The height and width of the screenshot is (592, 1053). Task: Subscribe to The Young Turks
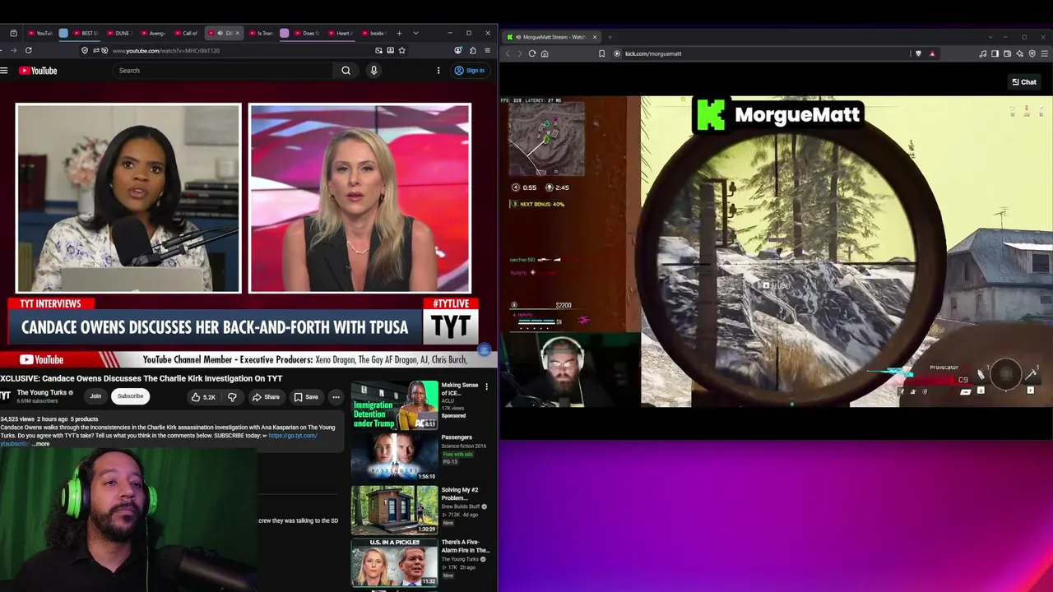(130, 396)
